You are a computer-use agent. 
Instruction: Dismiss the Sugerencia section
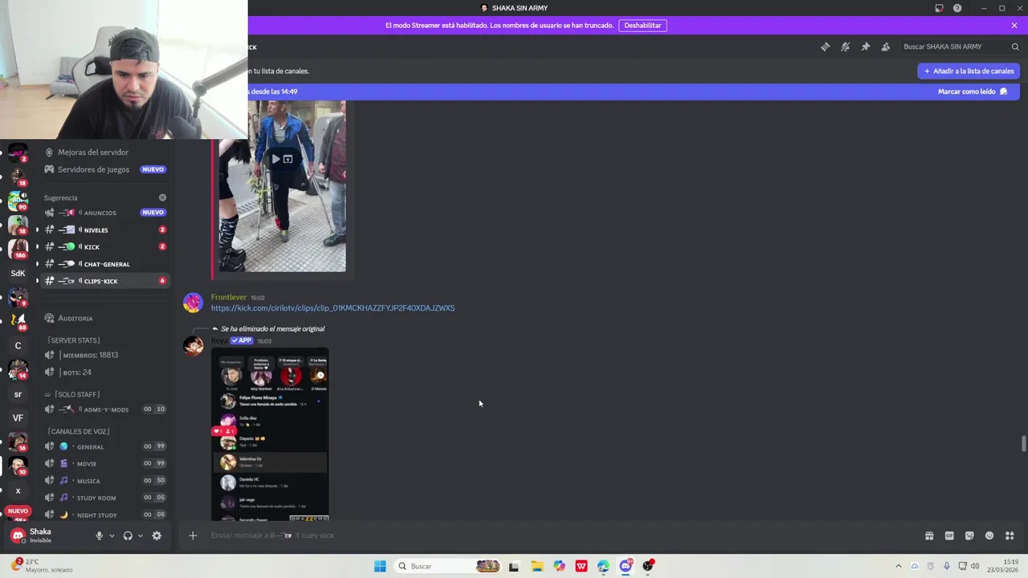162,197
